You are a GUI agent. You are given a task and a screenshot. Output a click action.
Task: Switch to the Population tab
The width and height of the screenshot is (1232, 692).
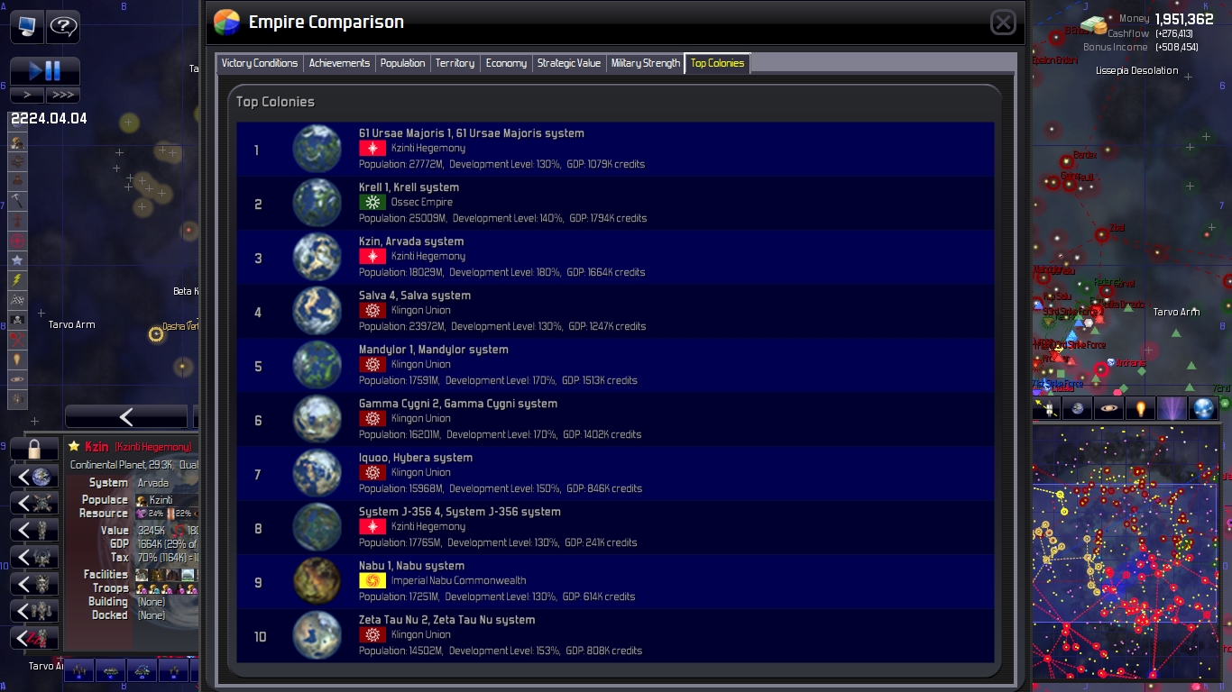point(402,63)
